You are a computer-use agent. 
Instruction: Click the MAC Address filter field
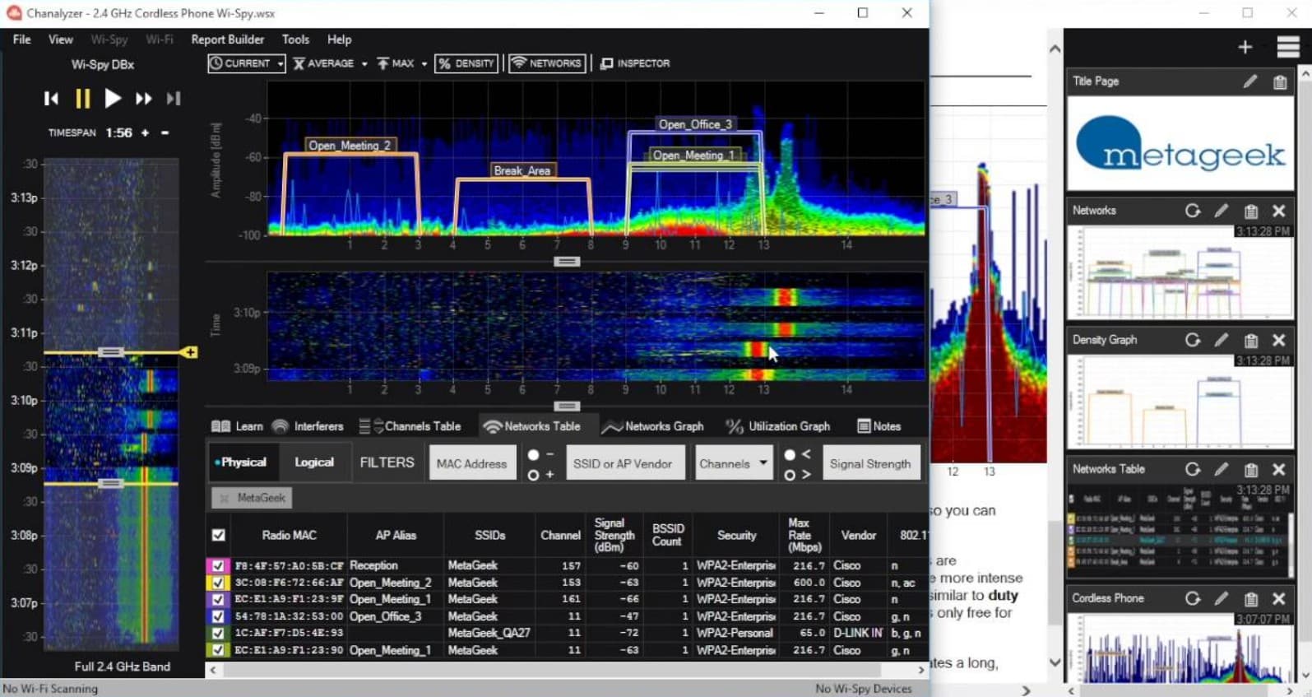[x=472, y=463]
